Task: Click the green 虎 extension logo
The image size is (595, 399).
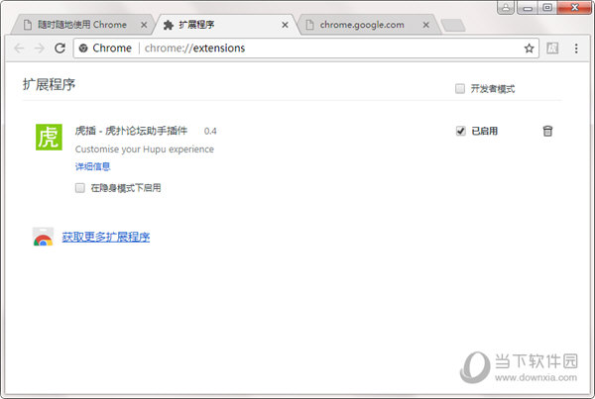Action: (x=49, y=137)
